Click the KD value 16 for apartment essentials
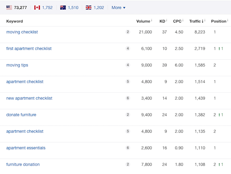This screenshot has width=231, height=174. tap(165, 148)
